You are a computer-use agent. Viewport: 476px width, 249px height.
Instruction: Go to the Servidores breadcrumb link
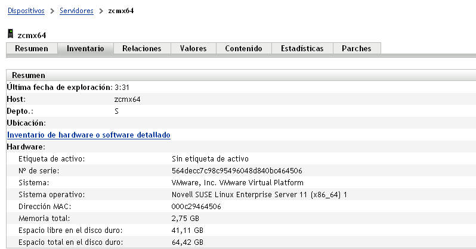click(x=76, y=11)
